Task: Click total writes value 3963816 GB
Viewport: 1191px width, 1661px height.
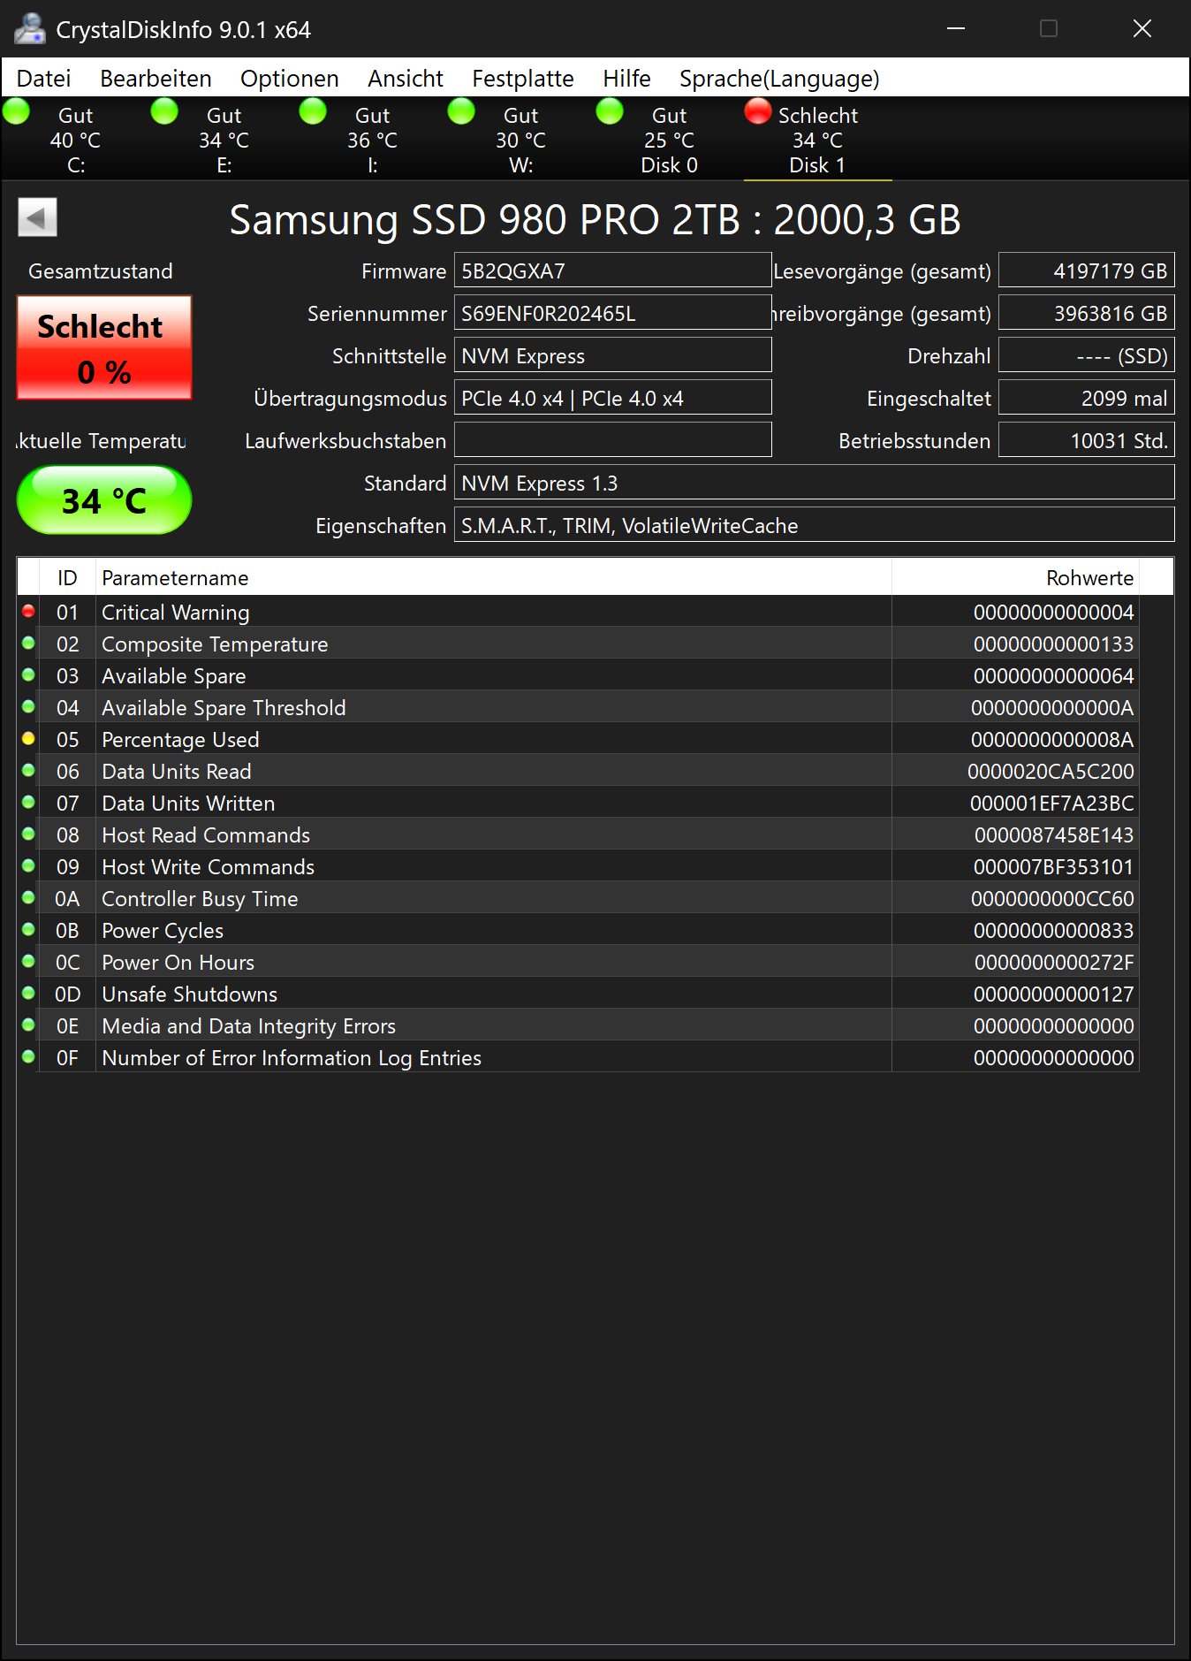Action: [x=1086, y=313]
